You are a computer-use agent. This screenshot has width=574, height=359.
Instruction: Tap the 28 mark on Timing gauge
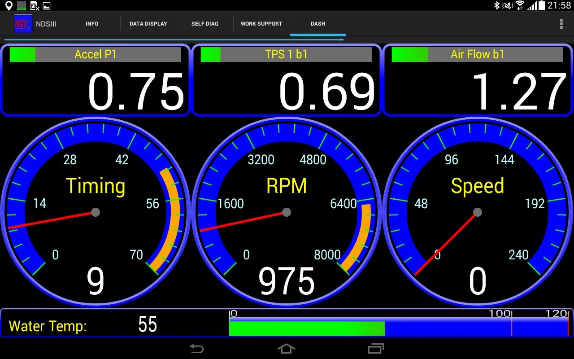(70, 160)
